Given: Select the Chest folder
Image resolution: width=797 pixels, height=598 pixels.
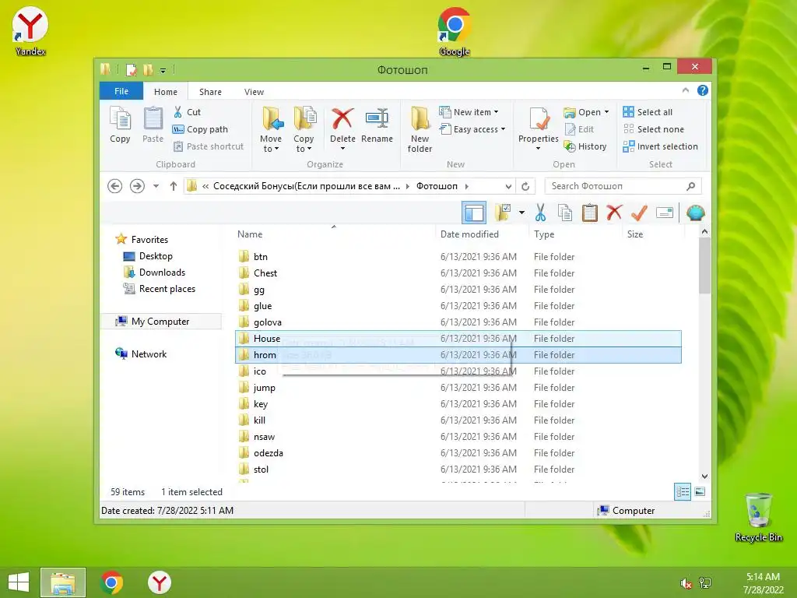Looking at the screenshot, I should point(458,273).
